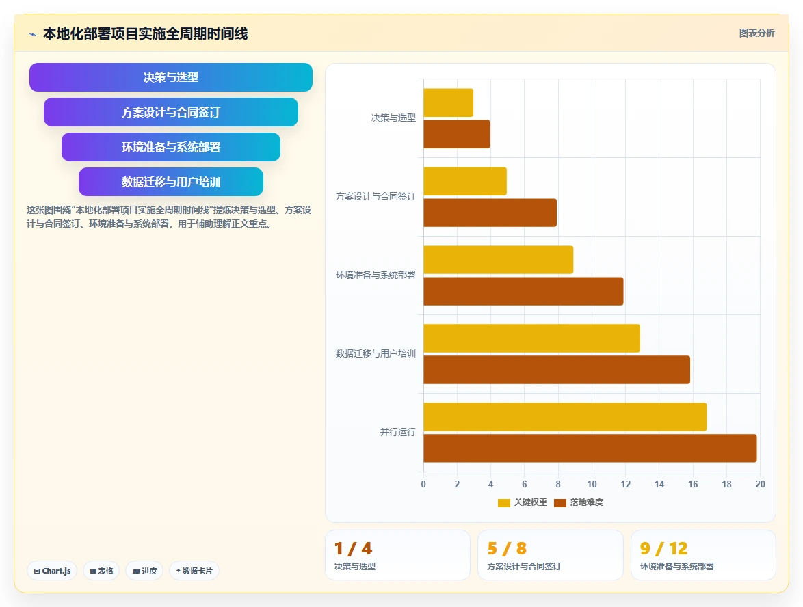The image size is (803, 607).
Task: Click the brown bar for 并行运行
Action: (x=590, y=448)
